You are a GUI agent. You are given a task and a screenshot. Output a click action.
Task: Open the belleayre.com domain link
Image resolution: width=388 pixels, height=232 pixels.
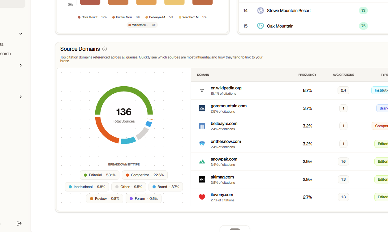click(224, 123)
